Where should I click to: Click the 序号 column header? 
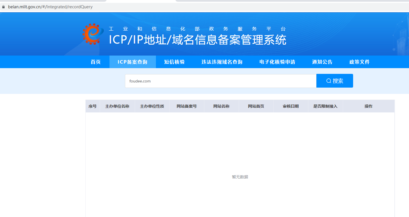point(93,106)
